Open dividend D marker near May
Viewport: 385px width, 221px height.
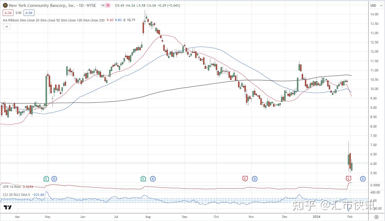[54, 179]
